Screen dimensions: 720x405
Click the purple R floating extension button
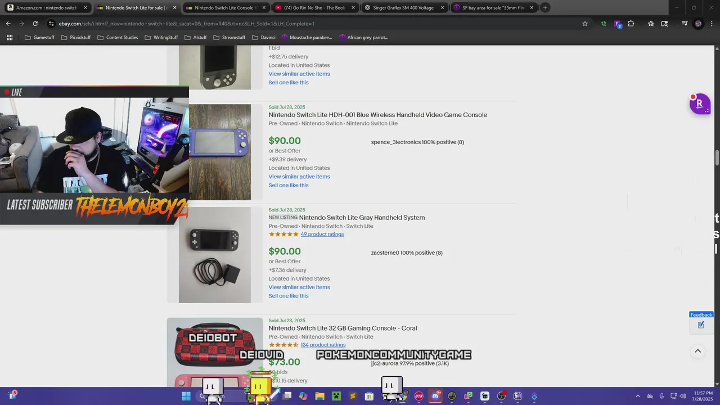pyautogui.click(x=700, y=104)
